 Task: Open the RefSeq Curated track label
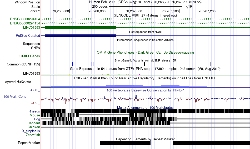pos(28,35)
